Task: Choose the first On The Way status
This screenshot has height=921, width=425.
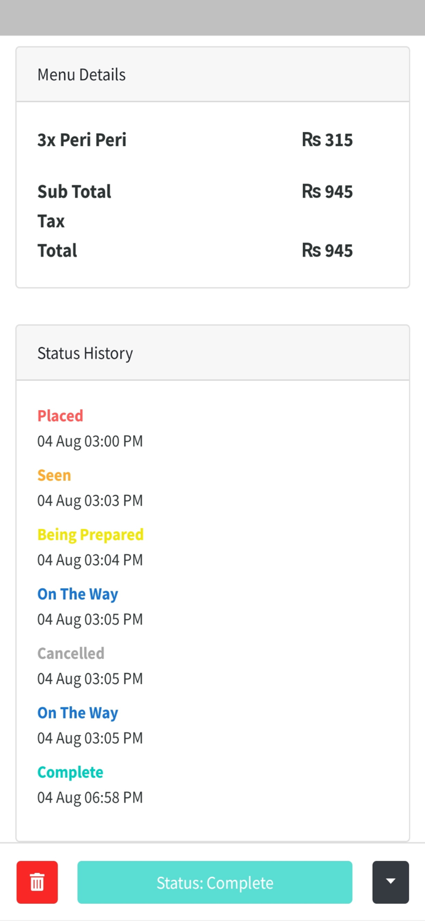Action: pyautogui.click(x=77, y=594)
